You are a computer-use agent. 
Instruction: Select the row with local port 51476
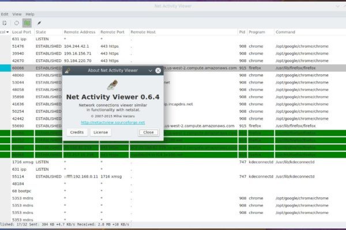tap(173, 46)
